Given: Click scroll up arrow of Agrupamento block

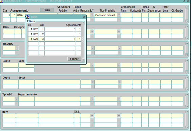Looking at the screenshot, I should pos(187,7).
